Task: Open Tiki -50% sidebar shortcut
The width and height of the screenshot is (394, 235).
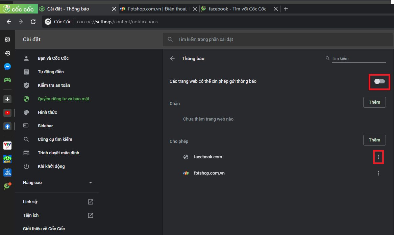Action: point(7,173)
